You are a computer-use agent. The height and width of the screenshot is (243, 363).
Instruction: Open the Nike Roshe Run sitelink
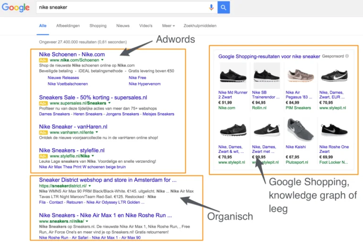click(53, 238)
